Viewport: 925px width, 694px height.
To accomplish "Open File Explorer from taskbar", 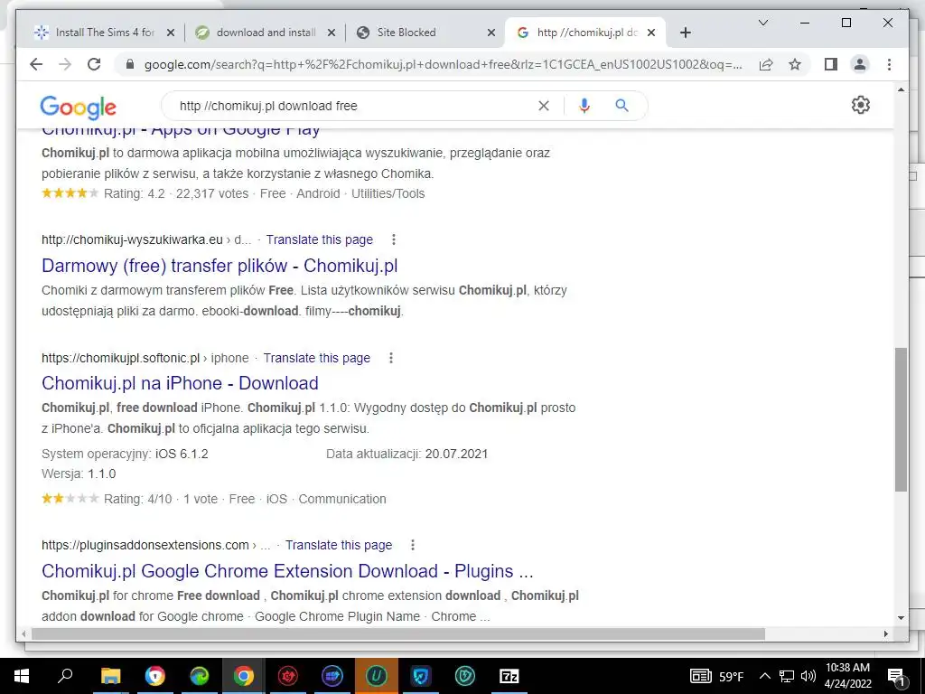I will click(x=110, y=676).
